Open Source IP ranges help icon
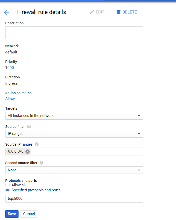This screenshot has height=220, width=176. point(37,144)
